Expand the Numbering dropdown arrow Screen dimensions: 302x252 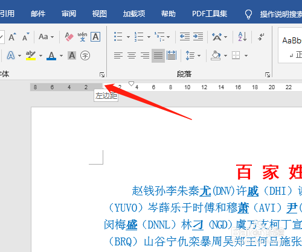[x=149, y=37]
